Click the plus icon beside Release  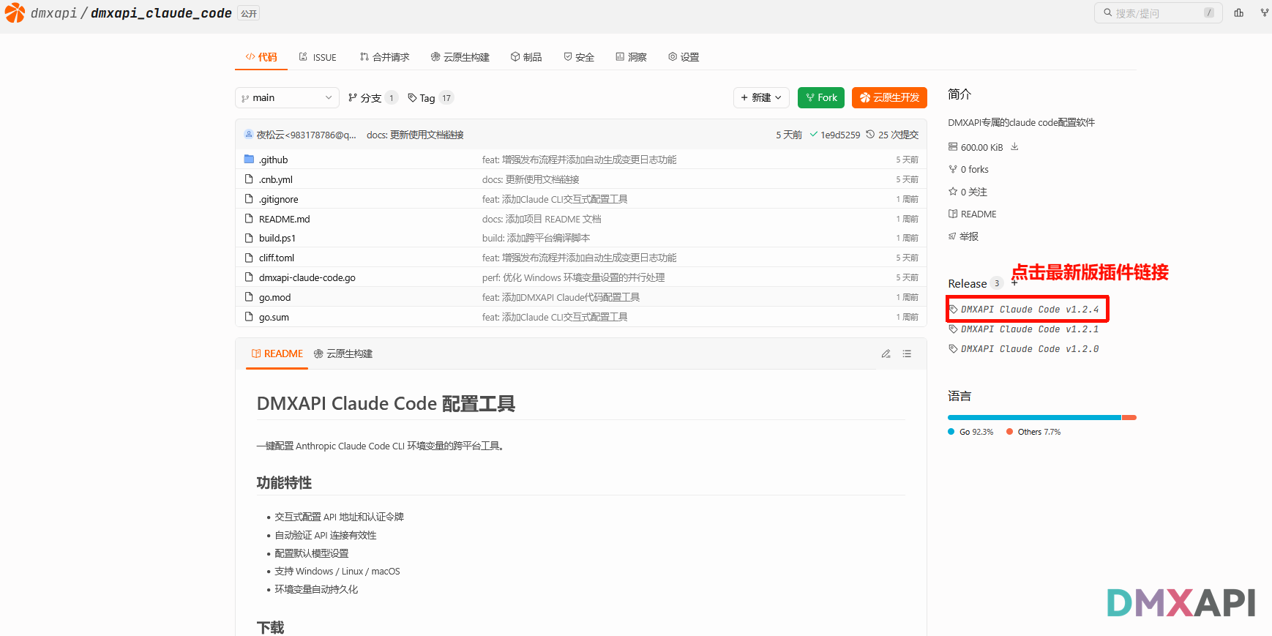click(1014, 283)
